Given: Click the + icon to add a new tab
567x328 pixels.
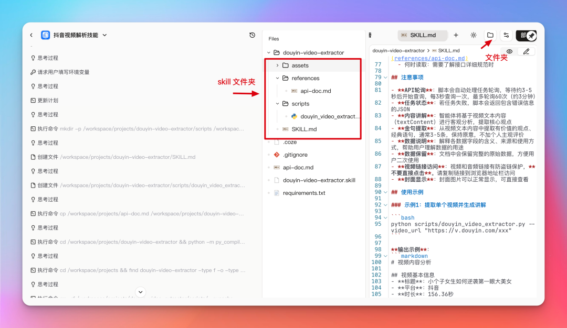Looking at the screenshot, I should 456,35.
